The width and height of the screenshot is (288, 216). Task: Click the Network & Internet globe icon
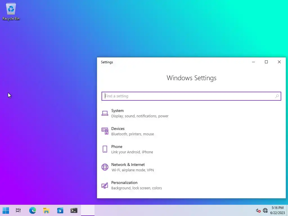105,167
